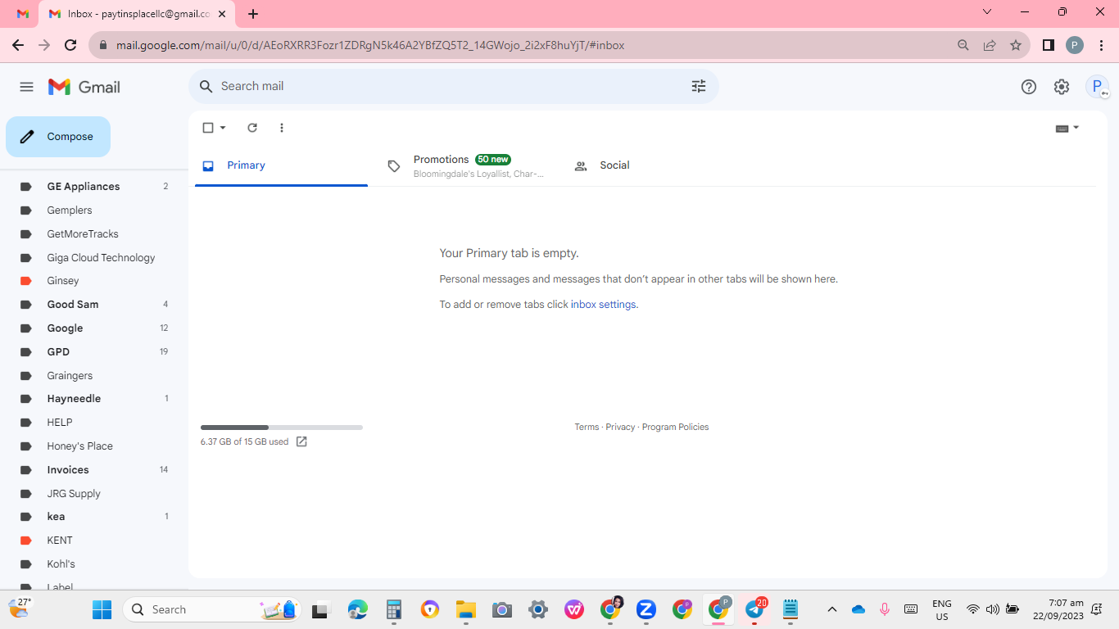Viewport: 1119px width, 629px height.
Task: Open input tools keyboard dropdown
Action: click(x=1067, y=128)
